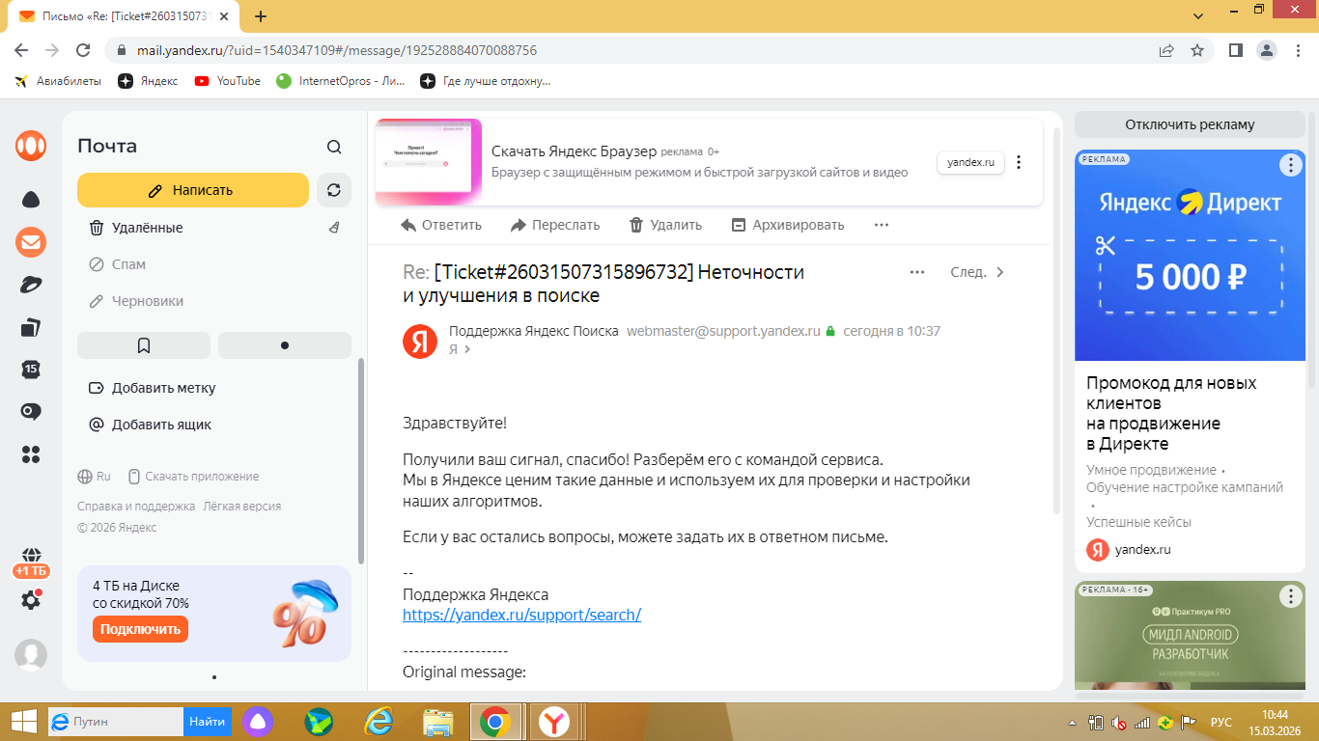Open the InternetOpros bookmark
The image size is (1319, 741).
coord(341,81)
